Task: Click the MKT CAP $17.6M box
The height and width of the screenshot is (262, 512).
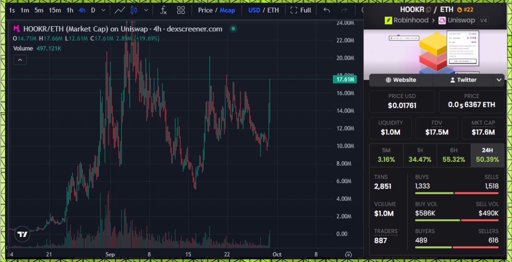Action: pos(483,128)
